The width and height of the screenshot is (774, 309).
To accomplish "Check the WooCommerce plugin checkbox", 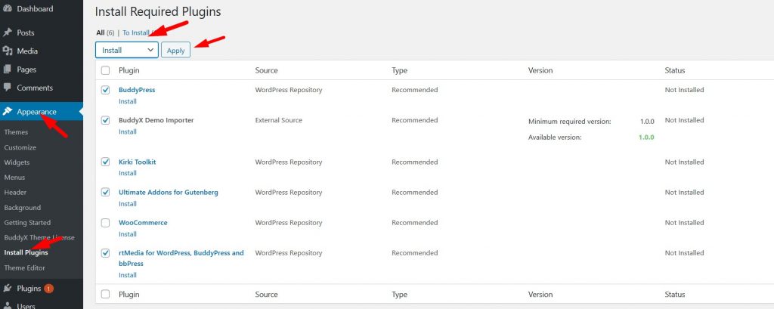I will [x=105, y=223].
